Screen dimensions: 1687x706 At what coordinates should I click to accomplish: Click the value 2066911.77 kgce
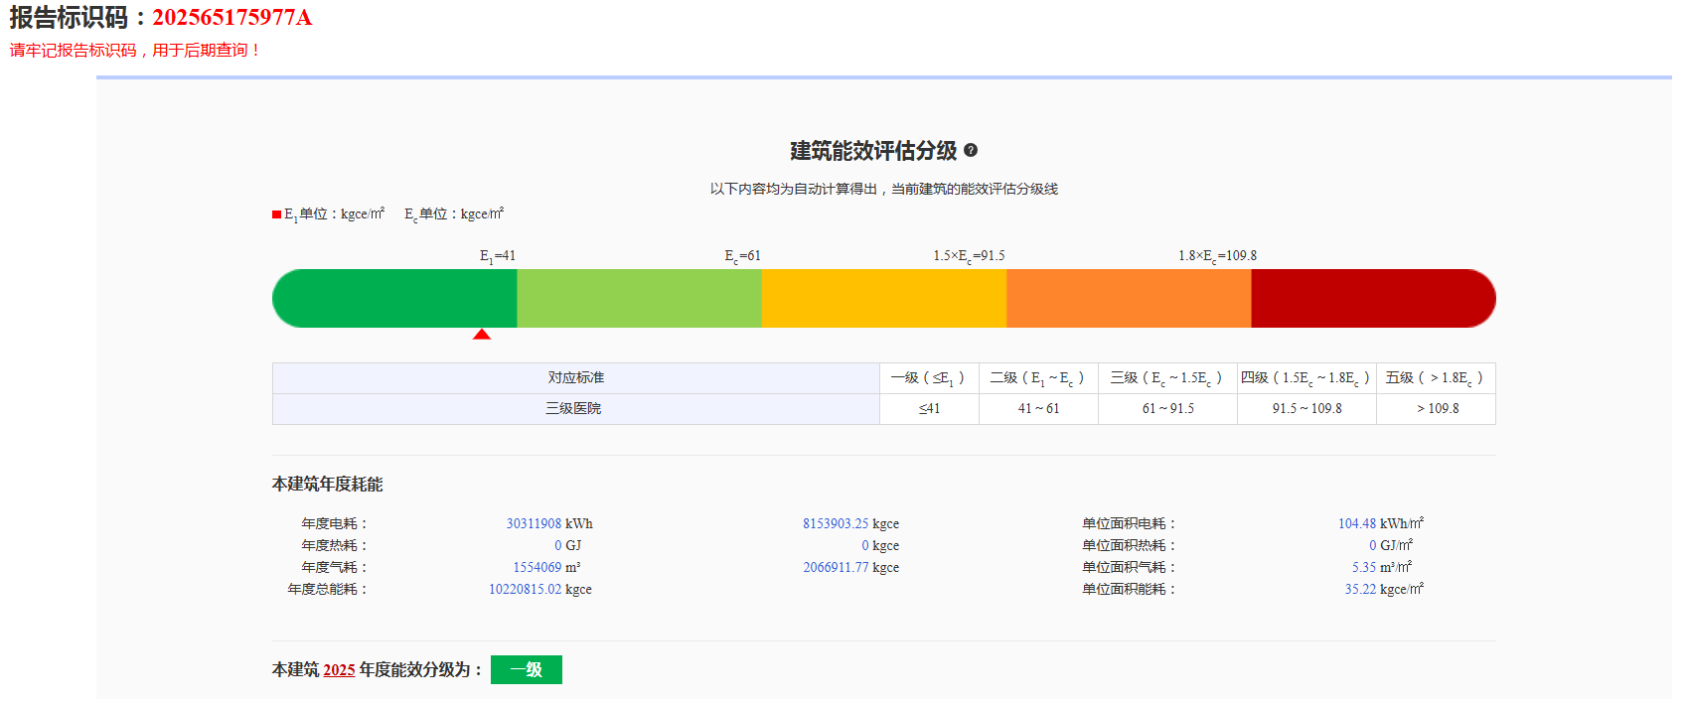click(x=851, y=567)
